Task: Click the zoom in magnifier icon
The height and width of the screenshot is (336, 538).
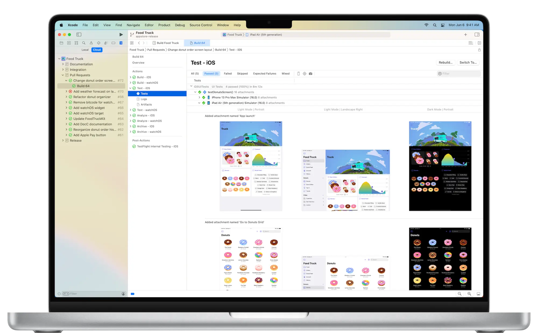Action: tap(469, 294)
